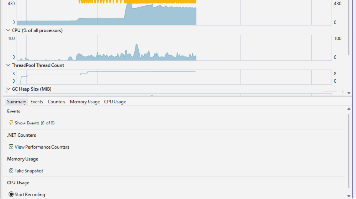Click the Take Snapshot camera icon
Image resolution: width=356 pixels, height=199 pixels.
(x=11, y=170)
